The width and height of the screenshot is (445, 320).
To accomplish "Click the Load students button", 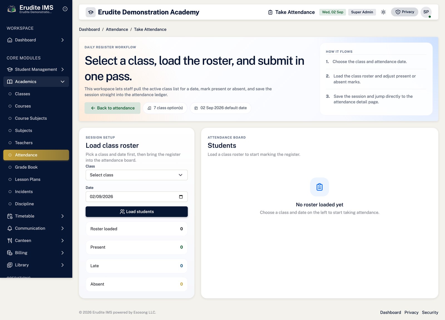I will [137, 212].
